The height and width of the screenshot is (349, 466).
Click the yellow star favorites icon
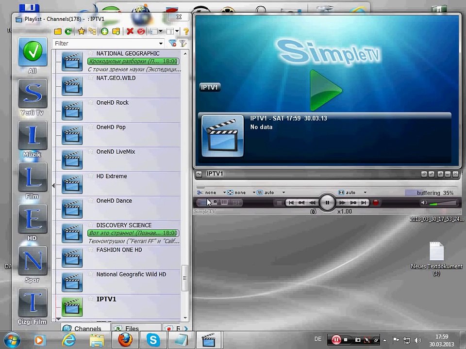(x=81, y=31)
